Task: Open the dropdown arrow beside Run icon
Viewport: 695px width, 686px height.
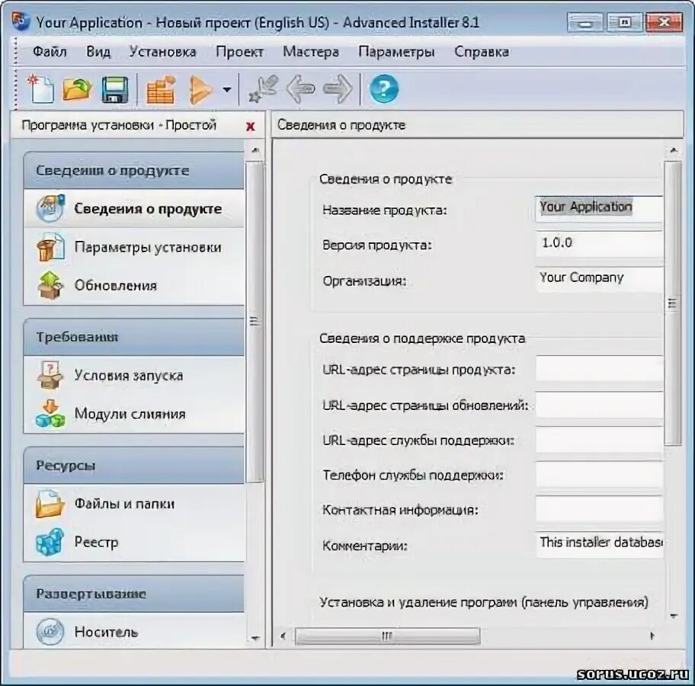Action: click(x=227, y=90)
